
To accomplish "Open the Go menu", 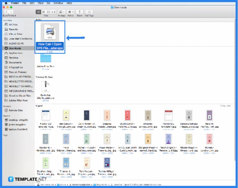I will tap(48, 3).
